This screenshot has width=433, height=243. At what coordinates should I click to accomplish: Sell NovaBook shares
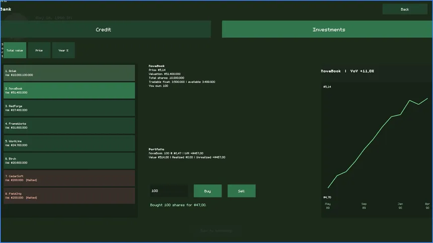click(x=241, y=191)
